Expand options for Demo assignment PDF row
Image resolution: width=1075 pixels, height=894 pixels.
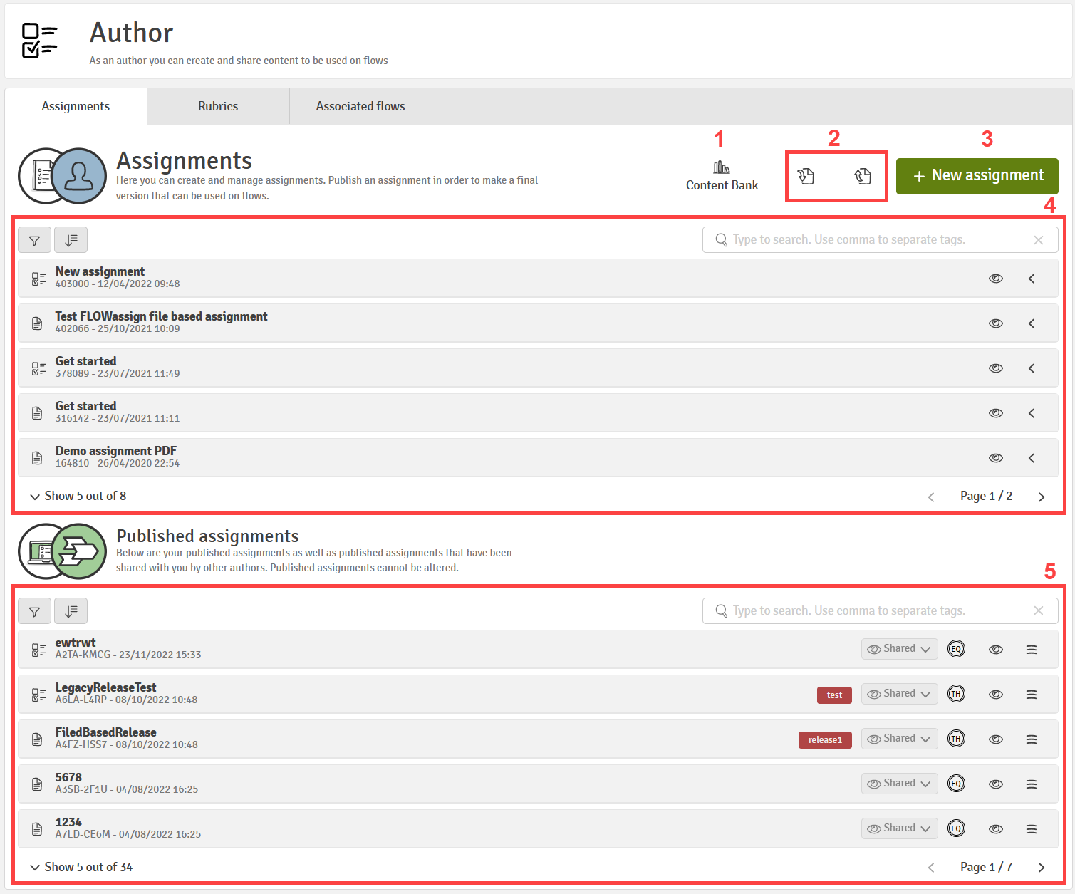pos(1032,458)
